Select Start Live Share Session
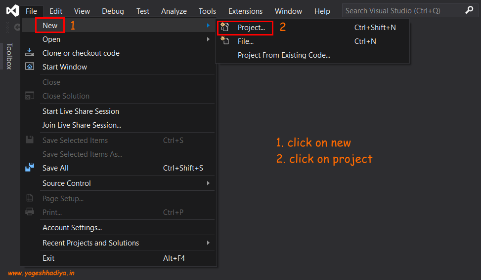Screen dimensions: 481x280 pos(81,111)
